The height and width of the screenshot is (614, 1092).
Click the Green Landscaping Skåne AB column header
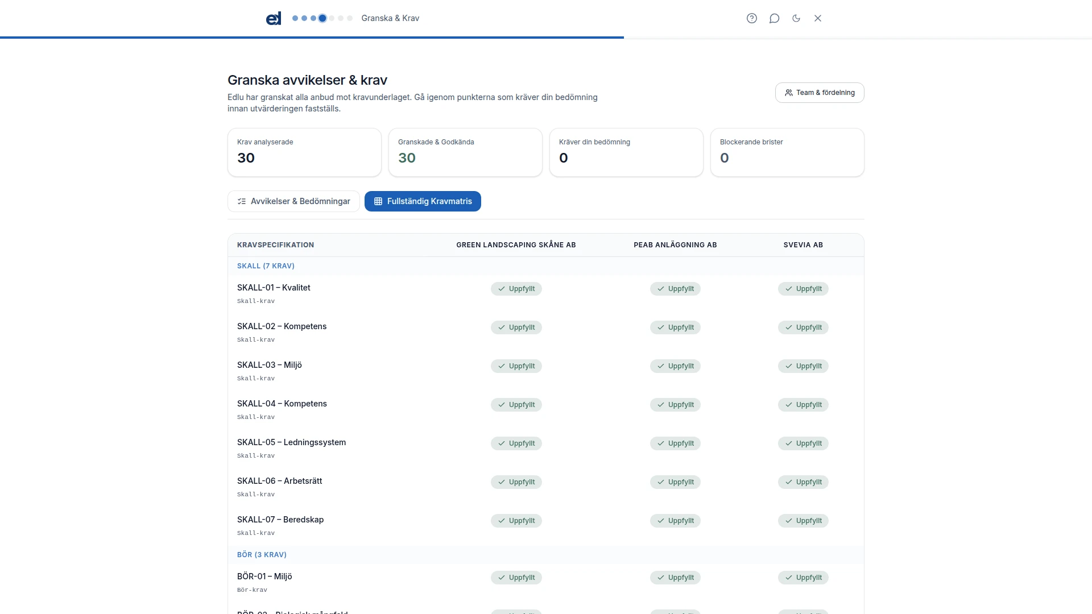[x=516, y=245]
